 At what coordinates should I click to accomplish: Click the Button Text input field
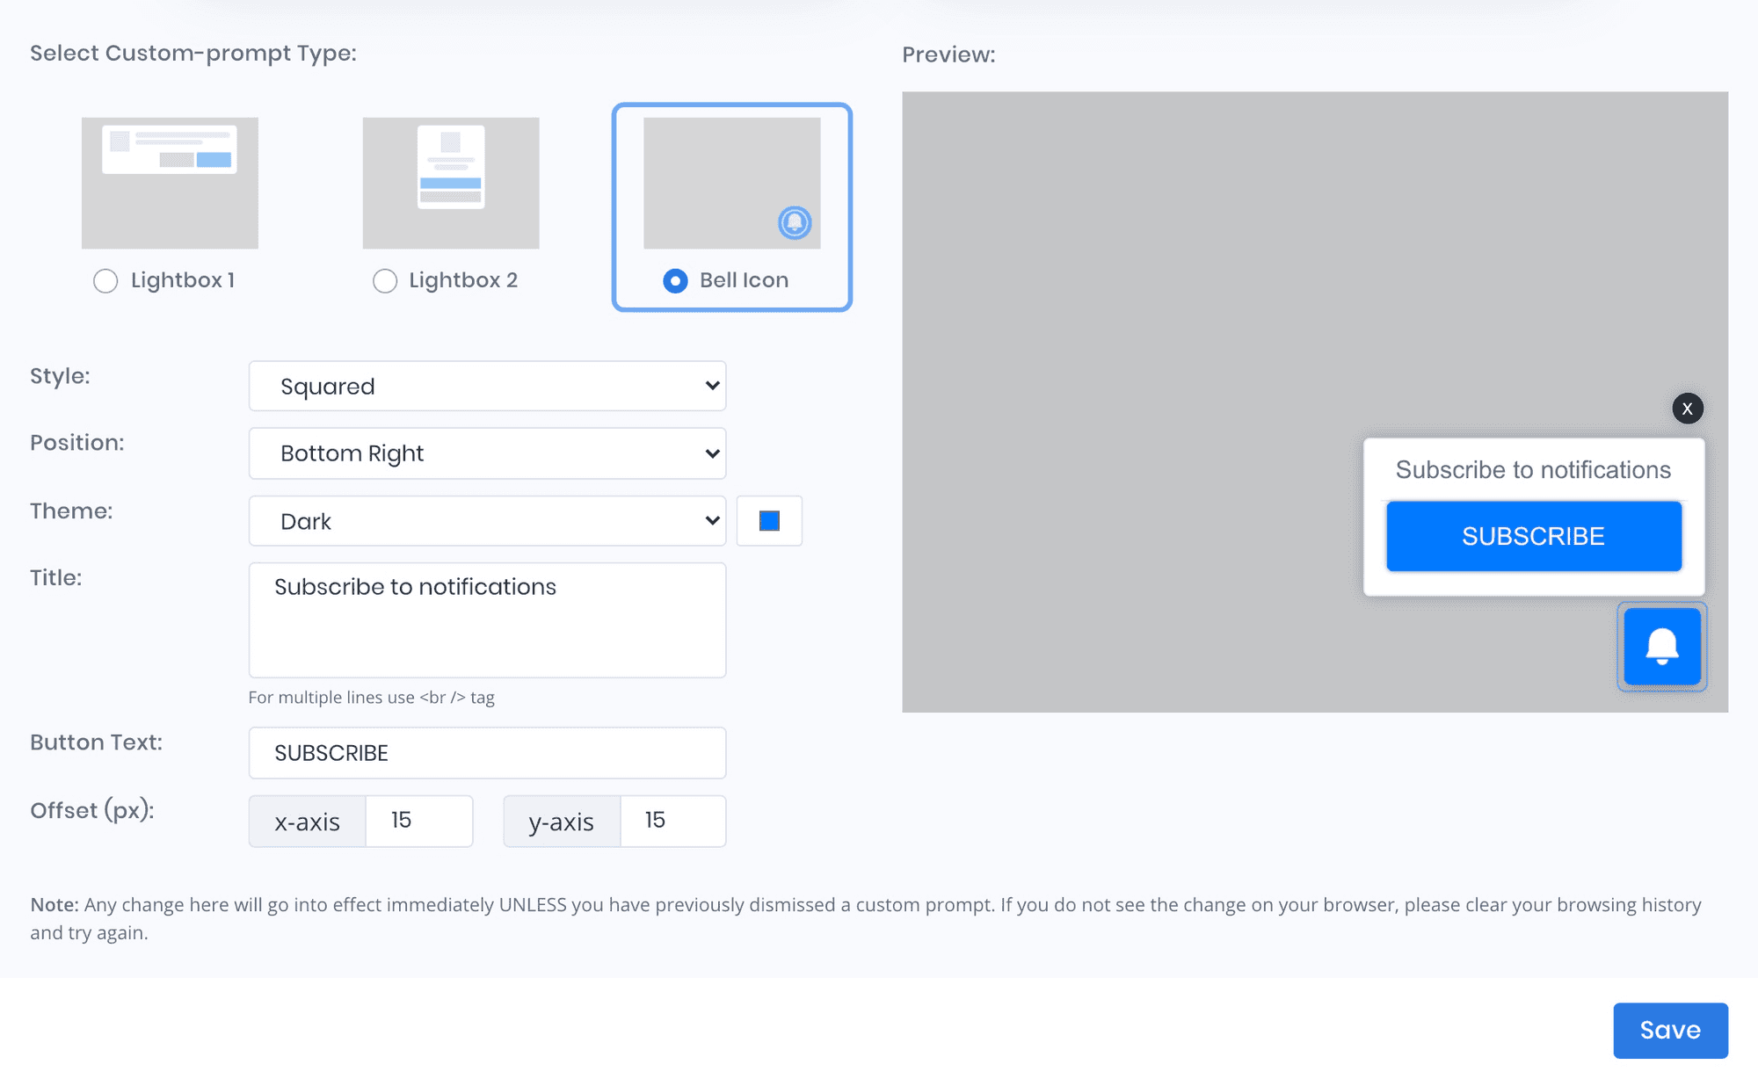click(x=487, y=752)
